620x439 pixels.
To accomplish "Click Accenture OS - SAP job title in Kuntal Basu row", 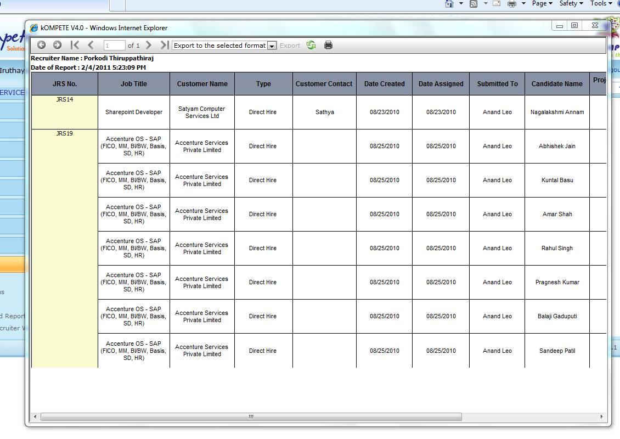I will pos(134,181).
